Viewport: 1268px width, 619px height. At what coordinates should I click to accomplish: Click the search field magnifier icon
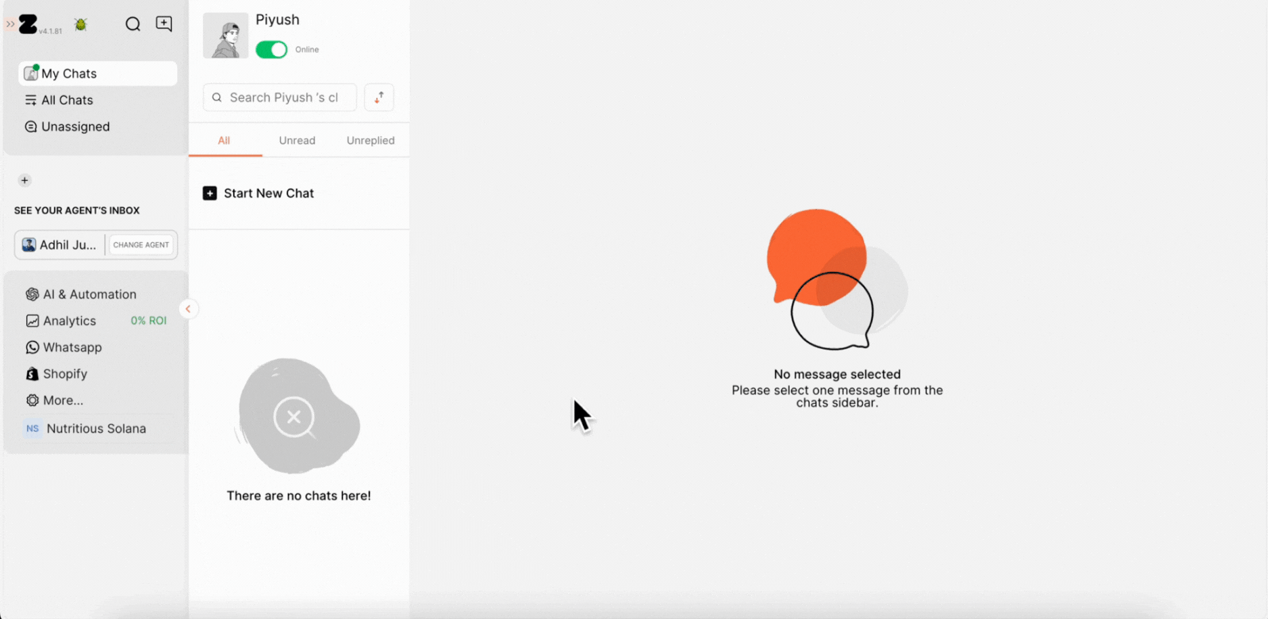tap(216, 97)
